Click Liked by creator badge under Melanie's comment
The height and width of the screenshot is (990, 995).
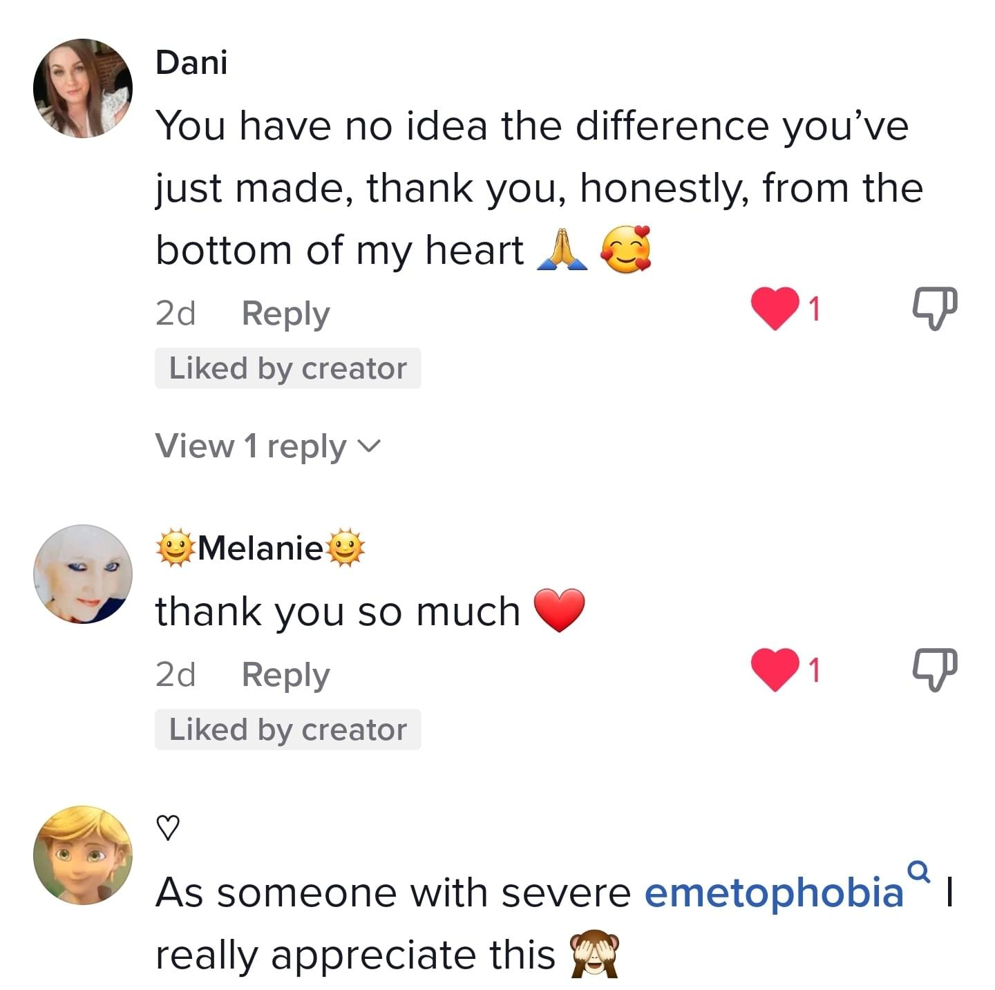[287, 730]
